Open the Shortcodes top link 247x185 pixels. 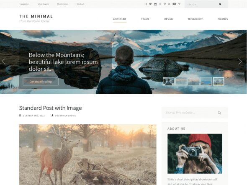(x=63, y=4)
